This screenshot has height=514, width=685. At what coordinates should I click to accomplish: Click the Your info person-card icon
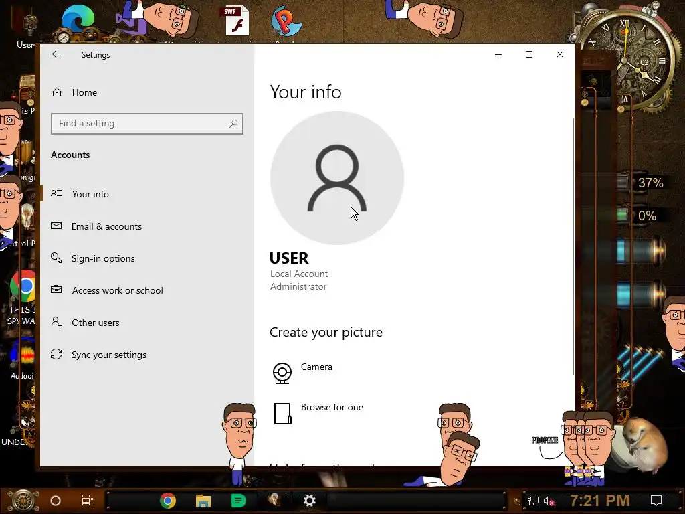point(56,193)
